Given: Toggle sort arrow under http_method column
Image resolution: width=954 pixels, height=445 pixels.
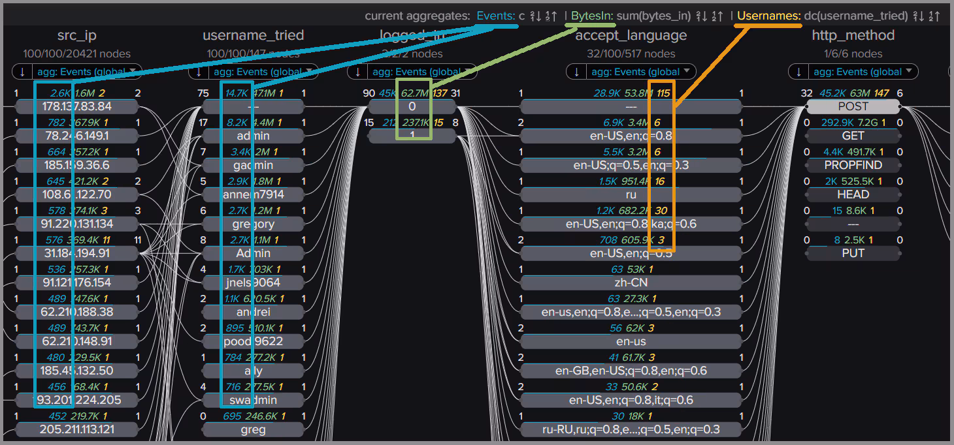Looking at the screenshot, I should [798, 72].
